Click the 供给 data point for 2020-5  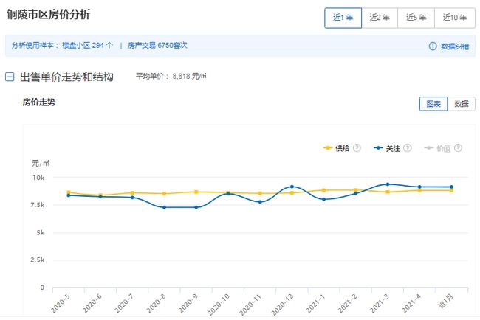(69, 192)
